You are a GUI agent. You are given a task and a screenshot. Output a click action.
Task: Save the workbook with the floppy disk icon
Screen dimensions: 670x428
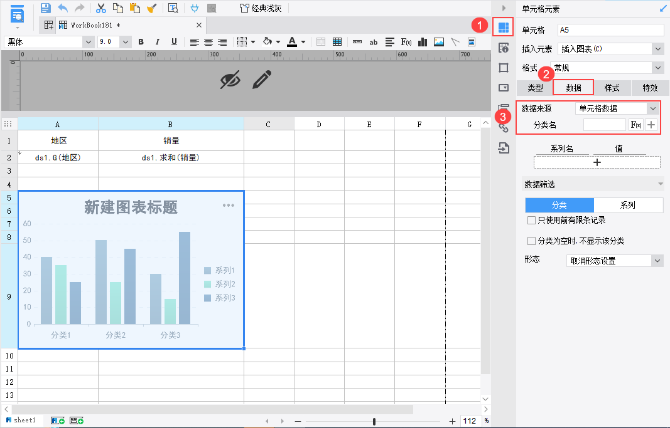click(x=46, y=8)
